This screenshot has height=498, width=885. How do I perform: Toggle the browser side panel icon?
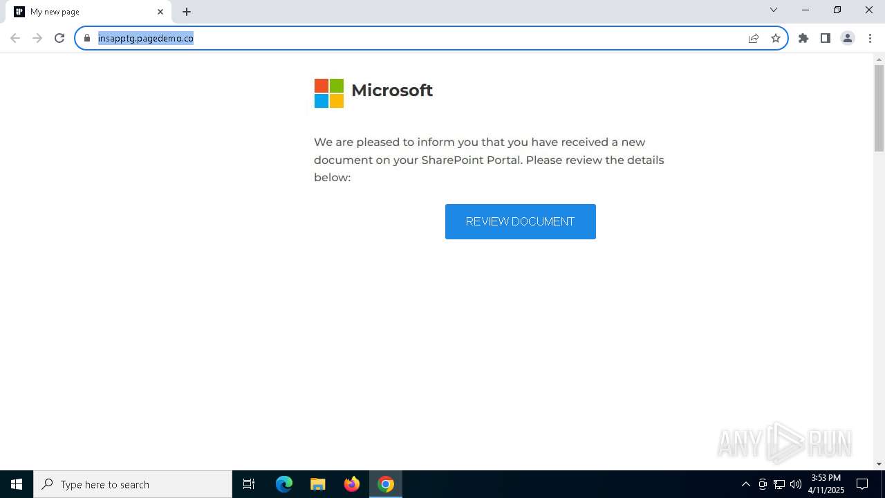(826, 38)
